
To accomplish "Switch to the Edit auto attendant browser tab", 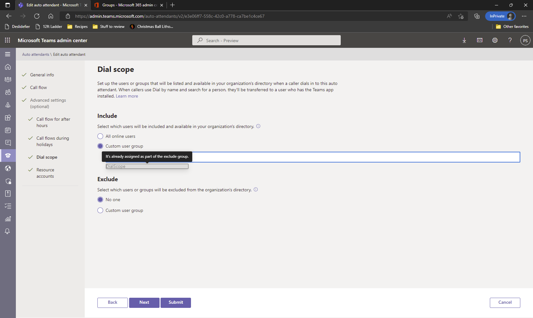I will [53, 5].
